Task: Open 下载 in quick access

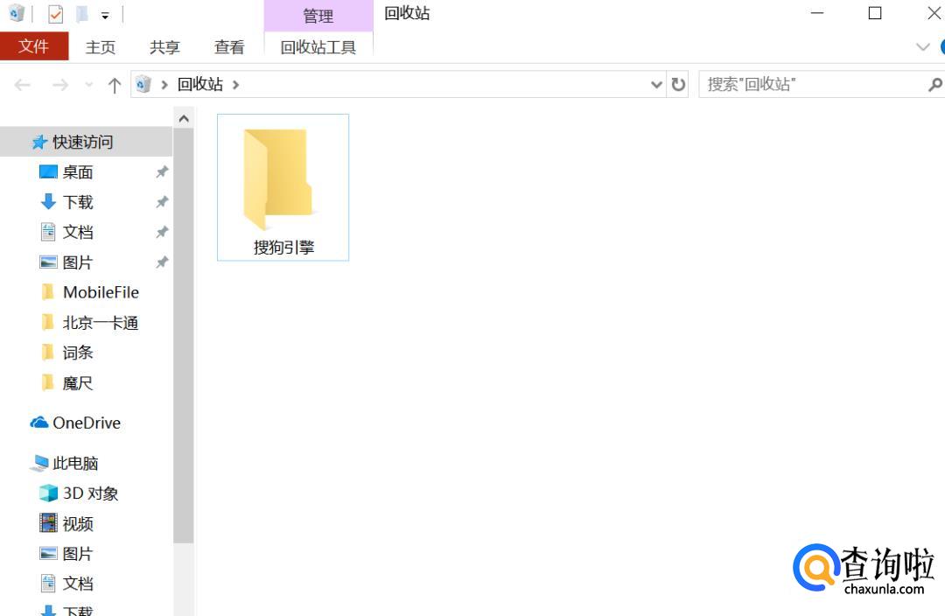Action: (x=78, y=202)
